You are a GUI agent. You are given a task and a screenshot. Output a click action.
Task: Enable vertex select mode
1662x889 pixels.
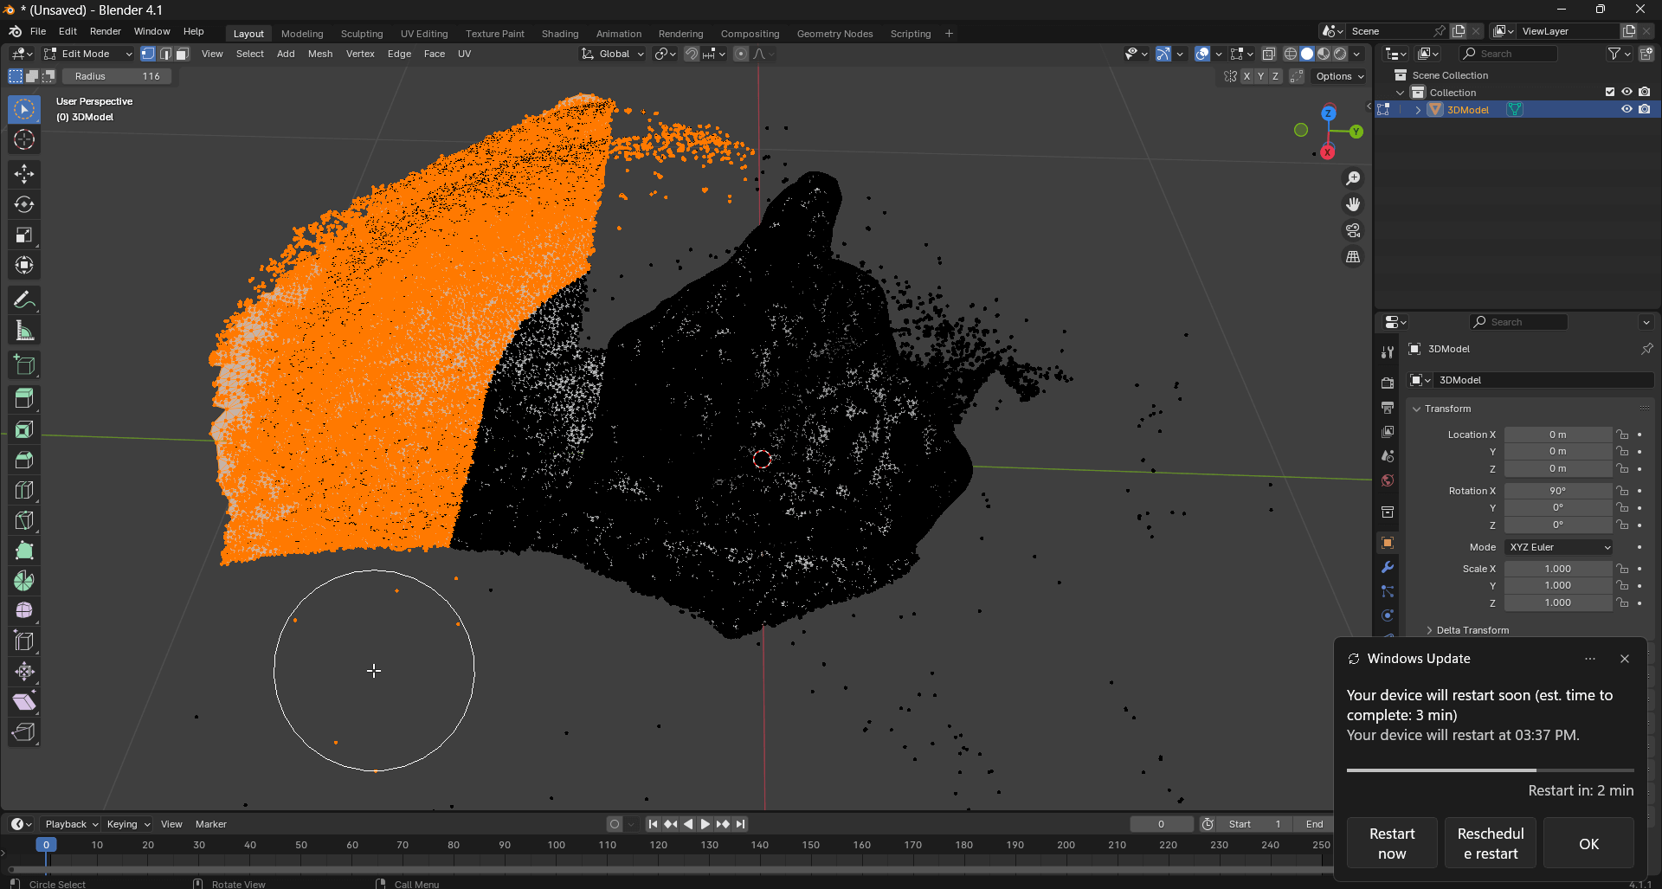148,54
